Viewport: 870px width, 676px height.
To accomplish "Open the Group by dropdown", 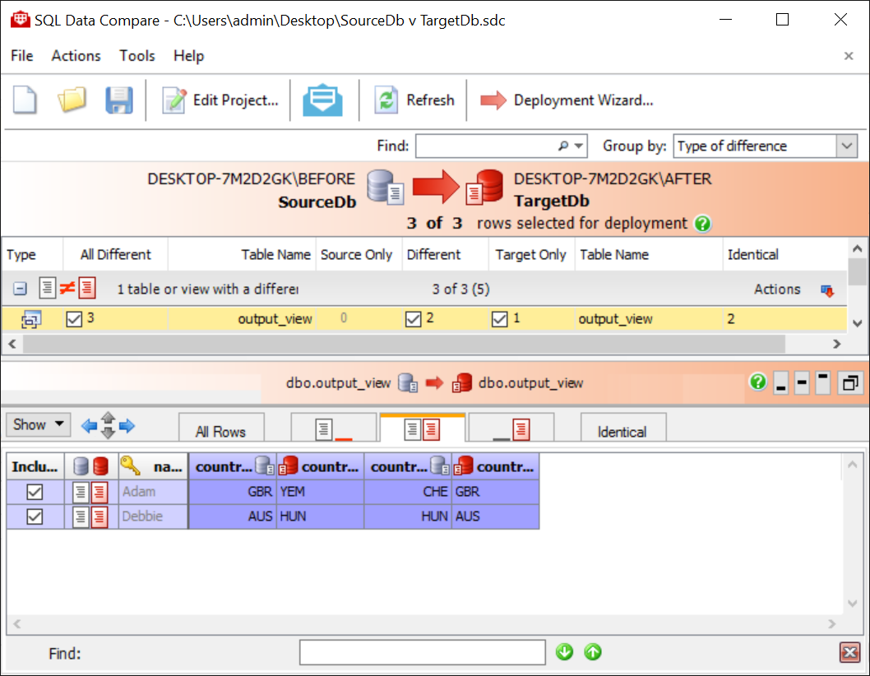I will [765, 146].
